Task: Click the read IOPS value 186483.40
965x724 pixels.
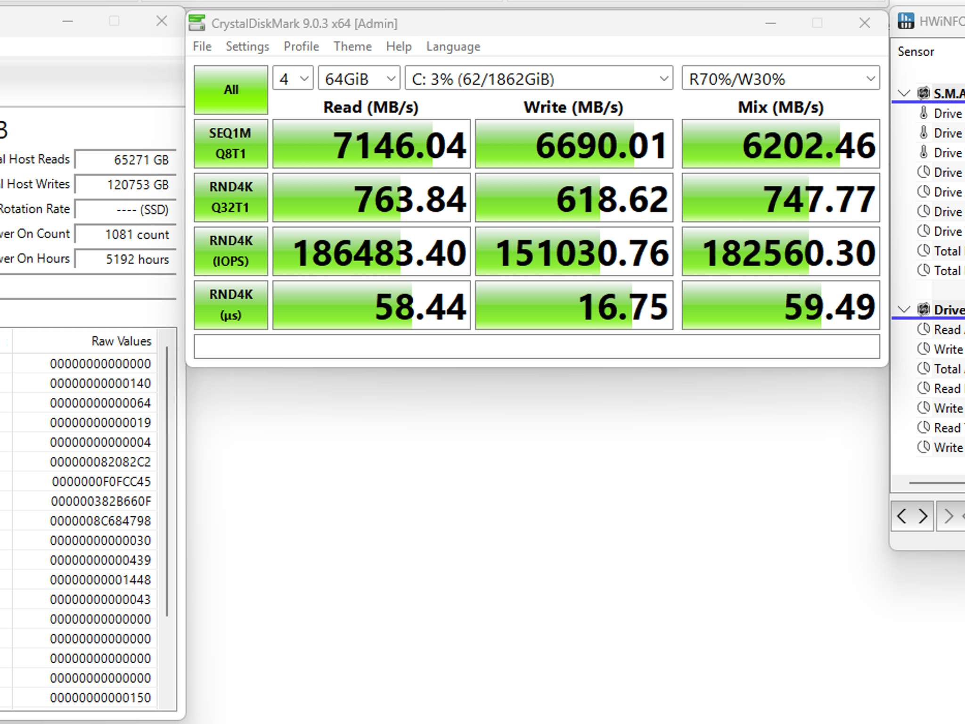Action: (x=371, y=251)
